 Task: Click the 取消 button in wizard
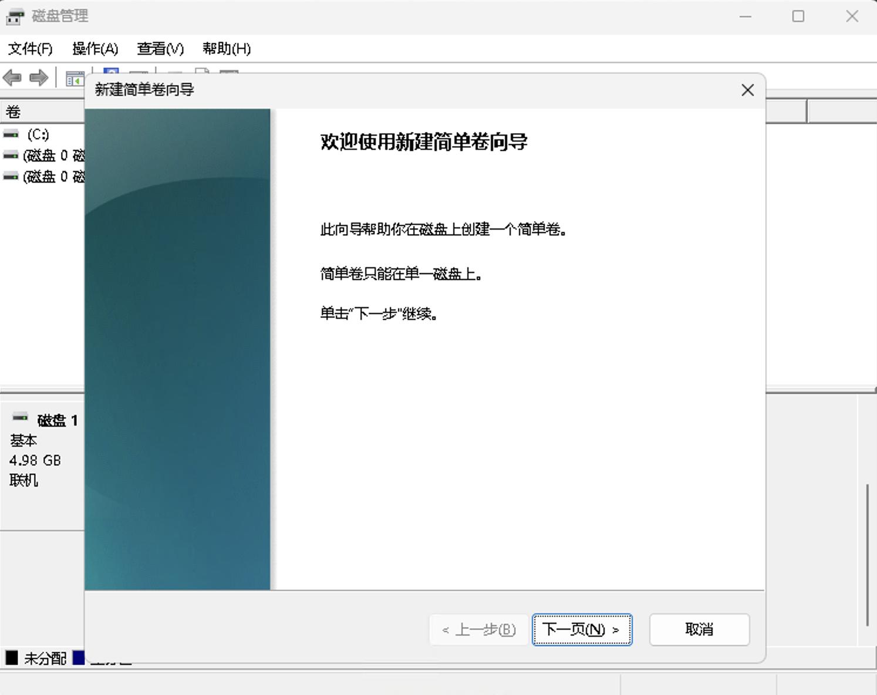click(x=699, y=630)
